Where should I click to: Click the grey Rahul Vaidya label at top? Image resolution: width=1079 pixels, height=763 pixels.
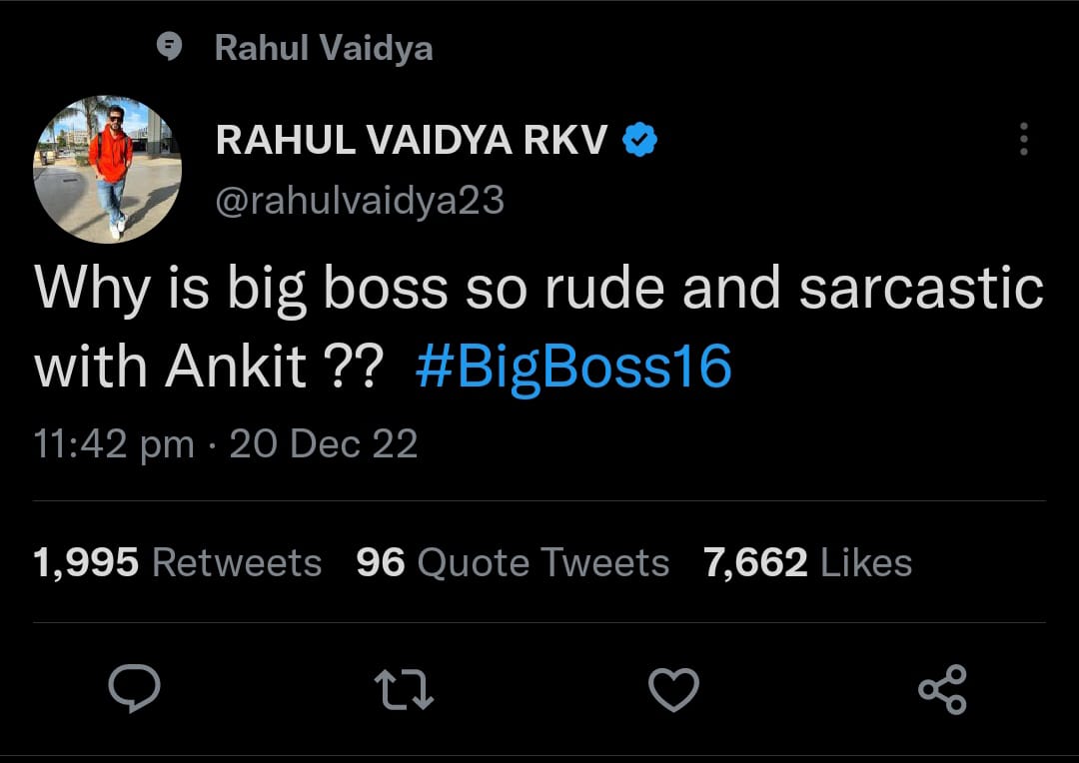324,48
